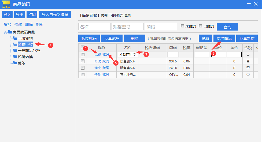
Task: Click the 单价 input in editing row
Action: click(x=235, y=55)
